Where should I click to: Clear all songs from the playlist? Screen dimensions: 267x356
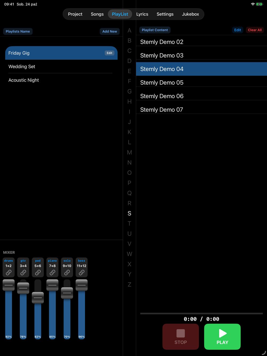(255, 30)
